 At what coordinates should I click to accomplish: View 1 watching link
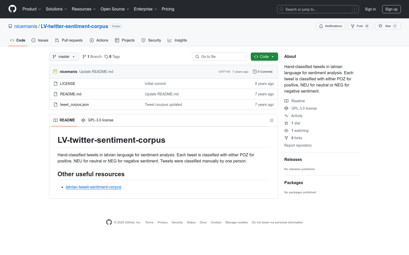[296, 131]
